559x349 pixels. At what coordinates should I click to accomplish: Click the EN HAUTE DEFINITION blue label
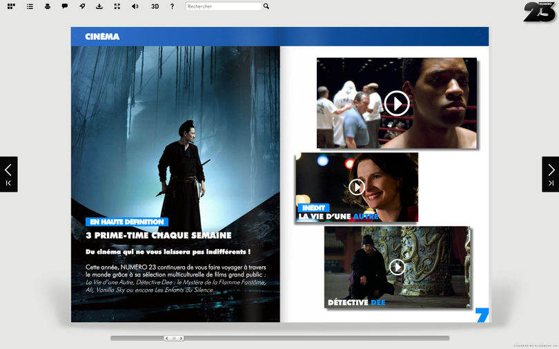[126, 222]
